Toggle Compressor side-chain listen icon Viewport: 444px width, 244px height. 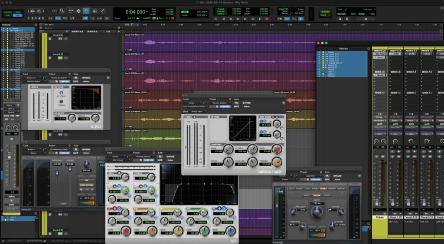(x=277, y=117)
